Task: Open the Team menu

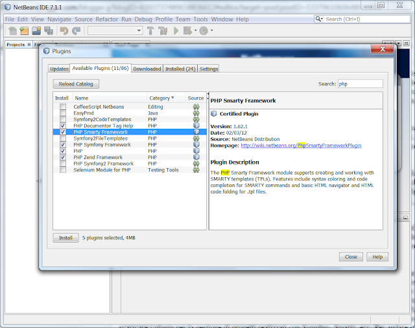Action: point(183,19)
